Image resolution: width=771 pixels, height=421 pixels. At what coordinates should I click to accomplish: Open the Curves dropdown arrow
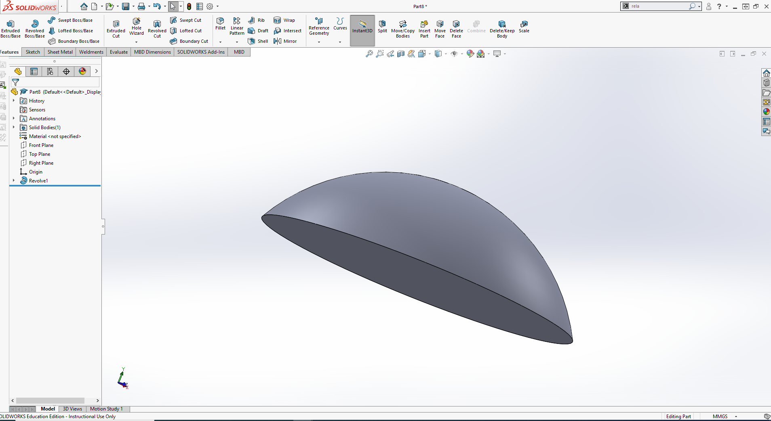point(340,42)
